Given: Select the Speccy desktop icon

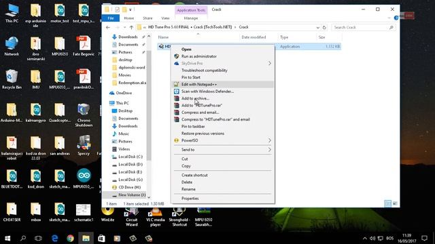Looking at the screenshot, I should pos(84,145).
